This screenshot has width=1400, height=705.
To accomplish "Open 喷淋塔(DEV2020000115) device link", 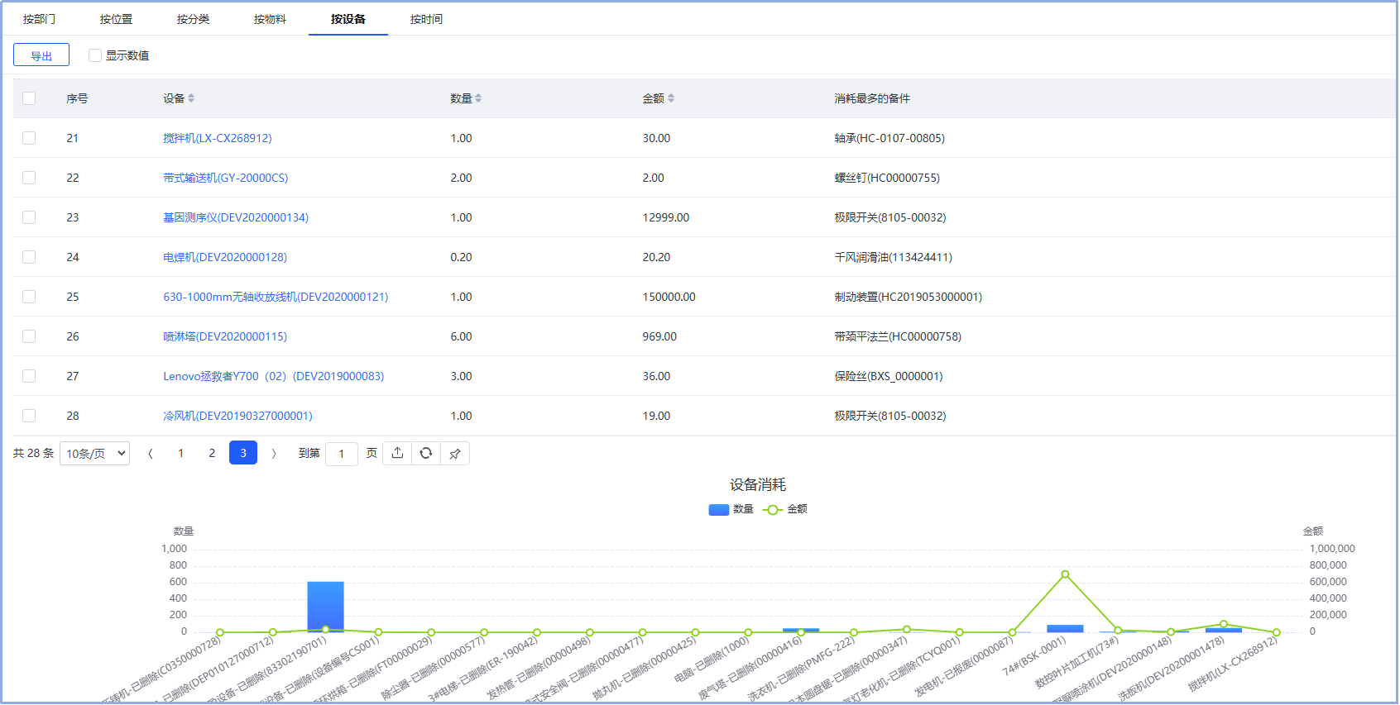I will tap(225, 336).
